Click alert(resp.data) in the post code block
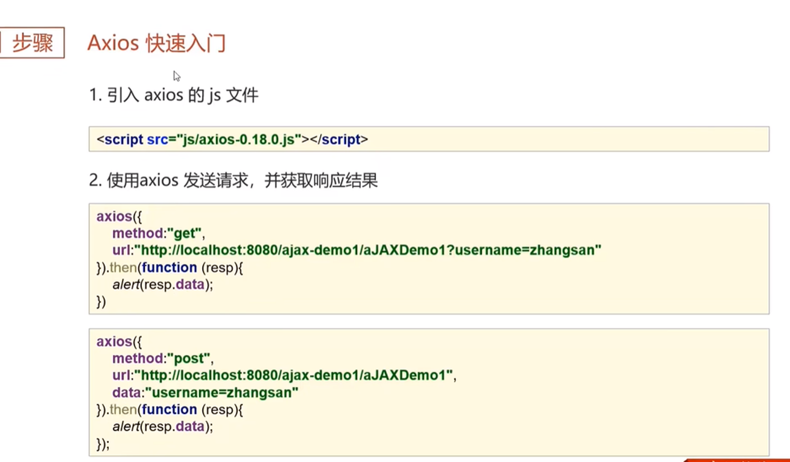790x462 pixels. [x=163, y=427]
